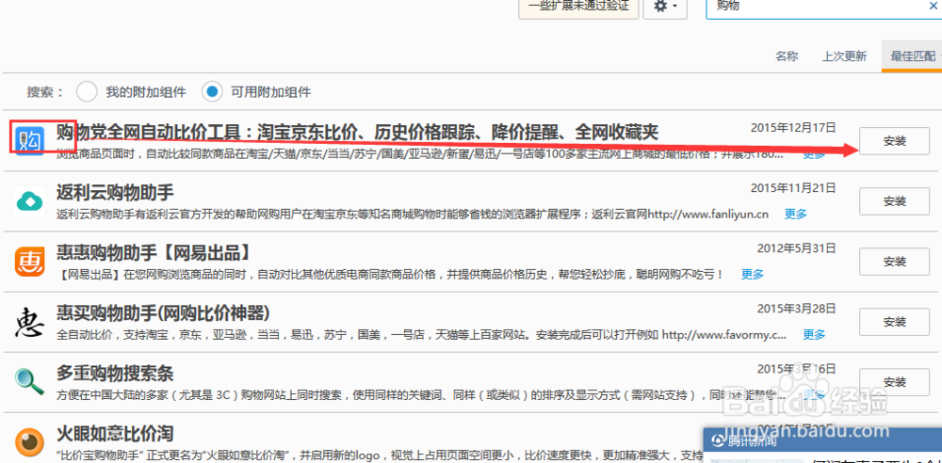Open the 火眼如意比价淘 title
The width and height of the screenshot is (942, 463).
pyautogui.click(x=115, y=433)
